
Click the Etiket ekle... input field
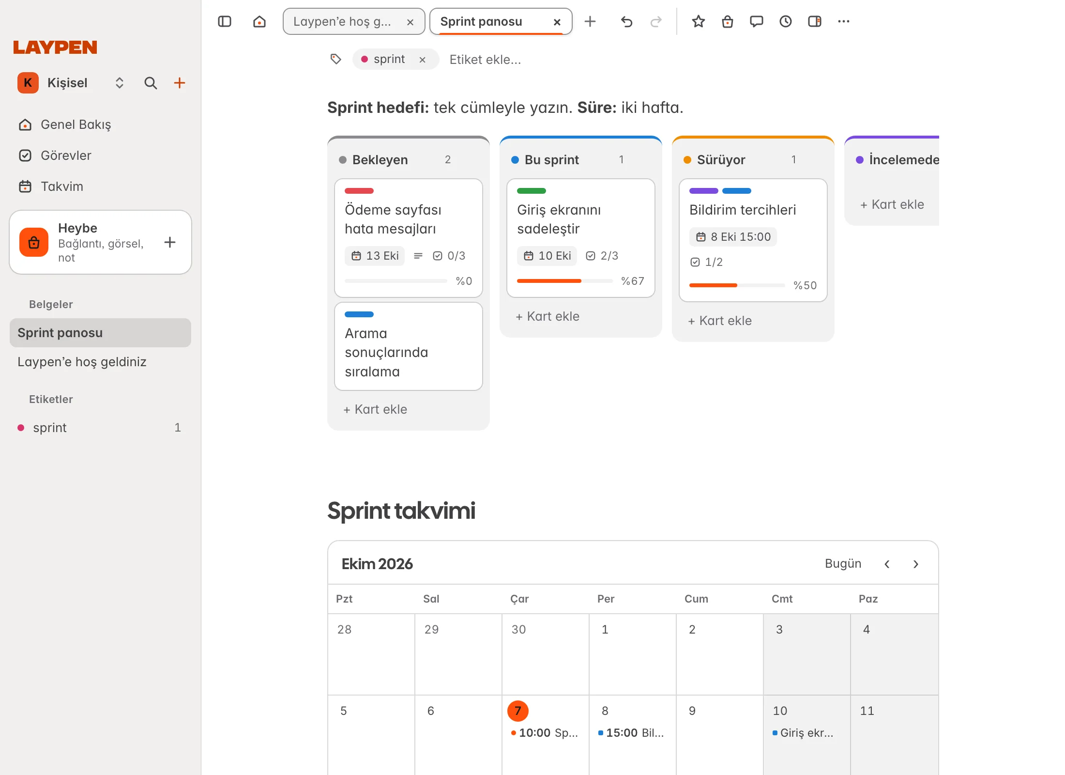click(485, 60)
